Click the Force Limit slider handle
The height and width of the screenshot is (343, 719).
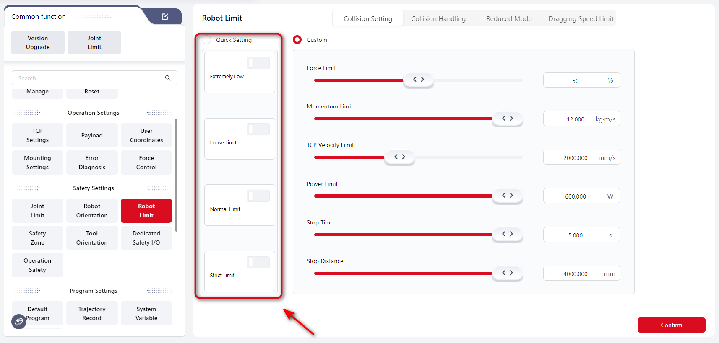click(x=418, y=79)
